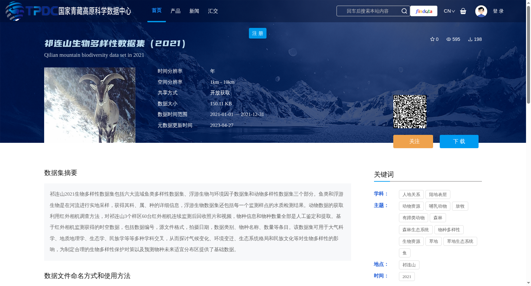Click the scrollbar down arrow
This screenshot has width=531, height=286.
tap(528, 283)
